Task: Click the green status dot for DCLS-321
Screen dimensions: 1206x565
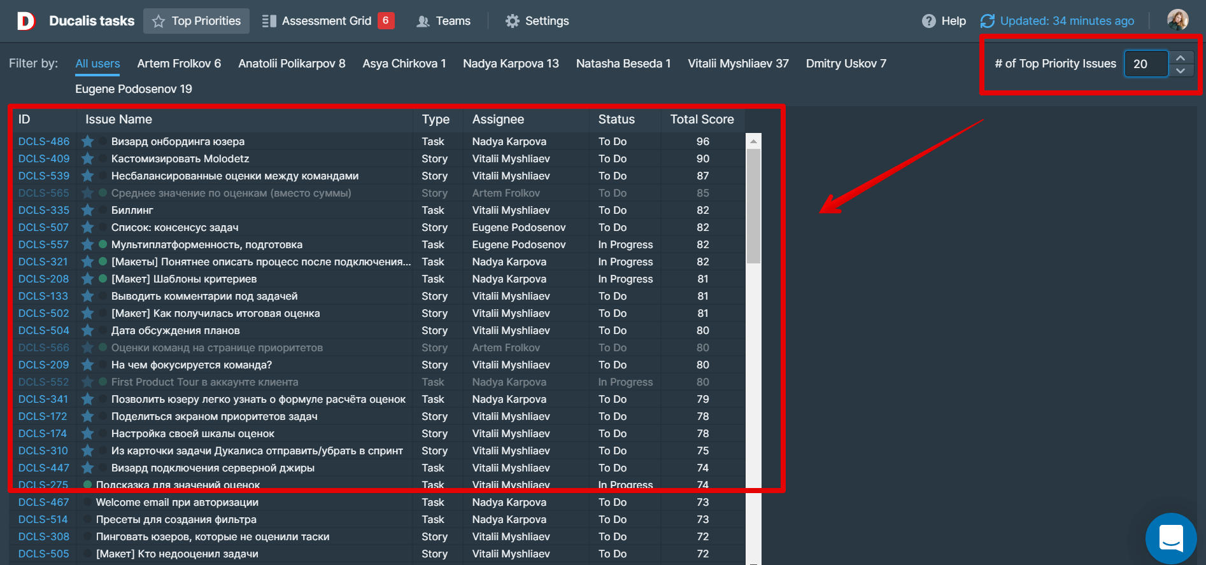Action: click(x=103, y=262)
